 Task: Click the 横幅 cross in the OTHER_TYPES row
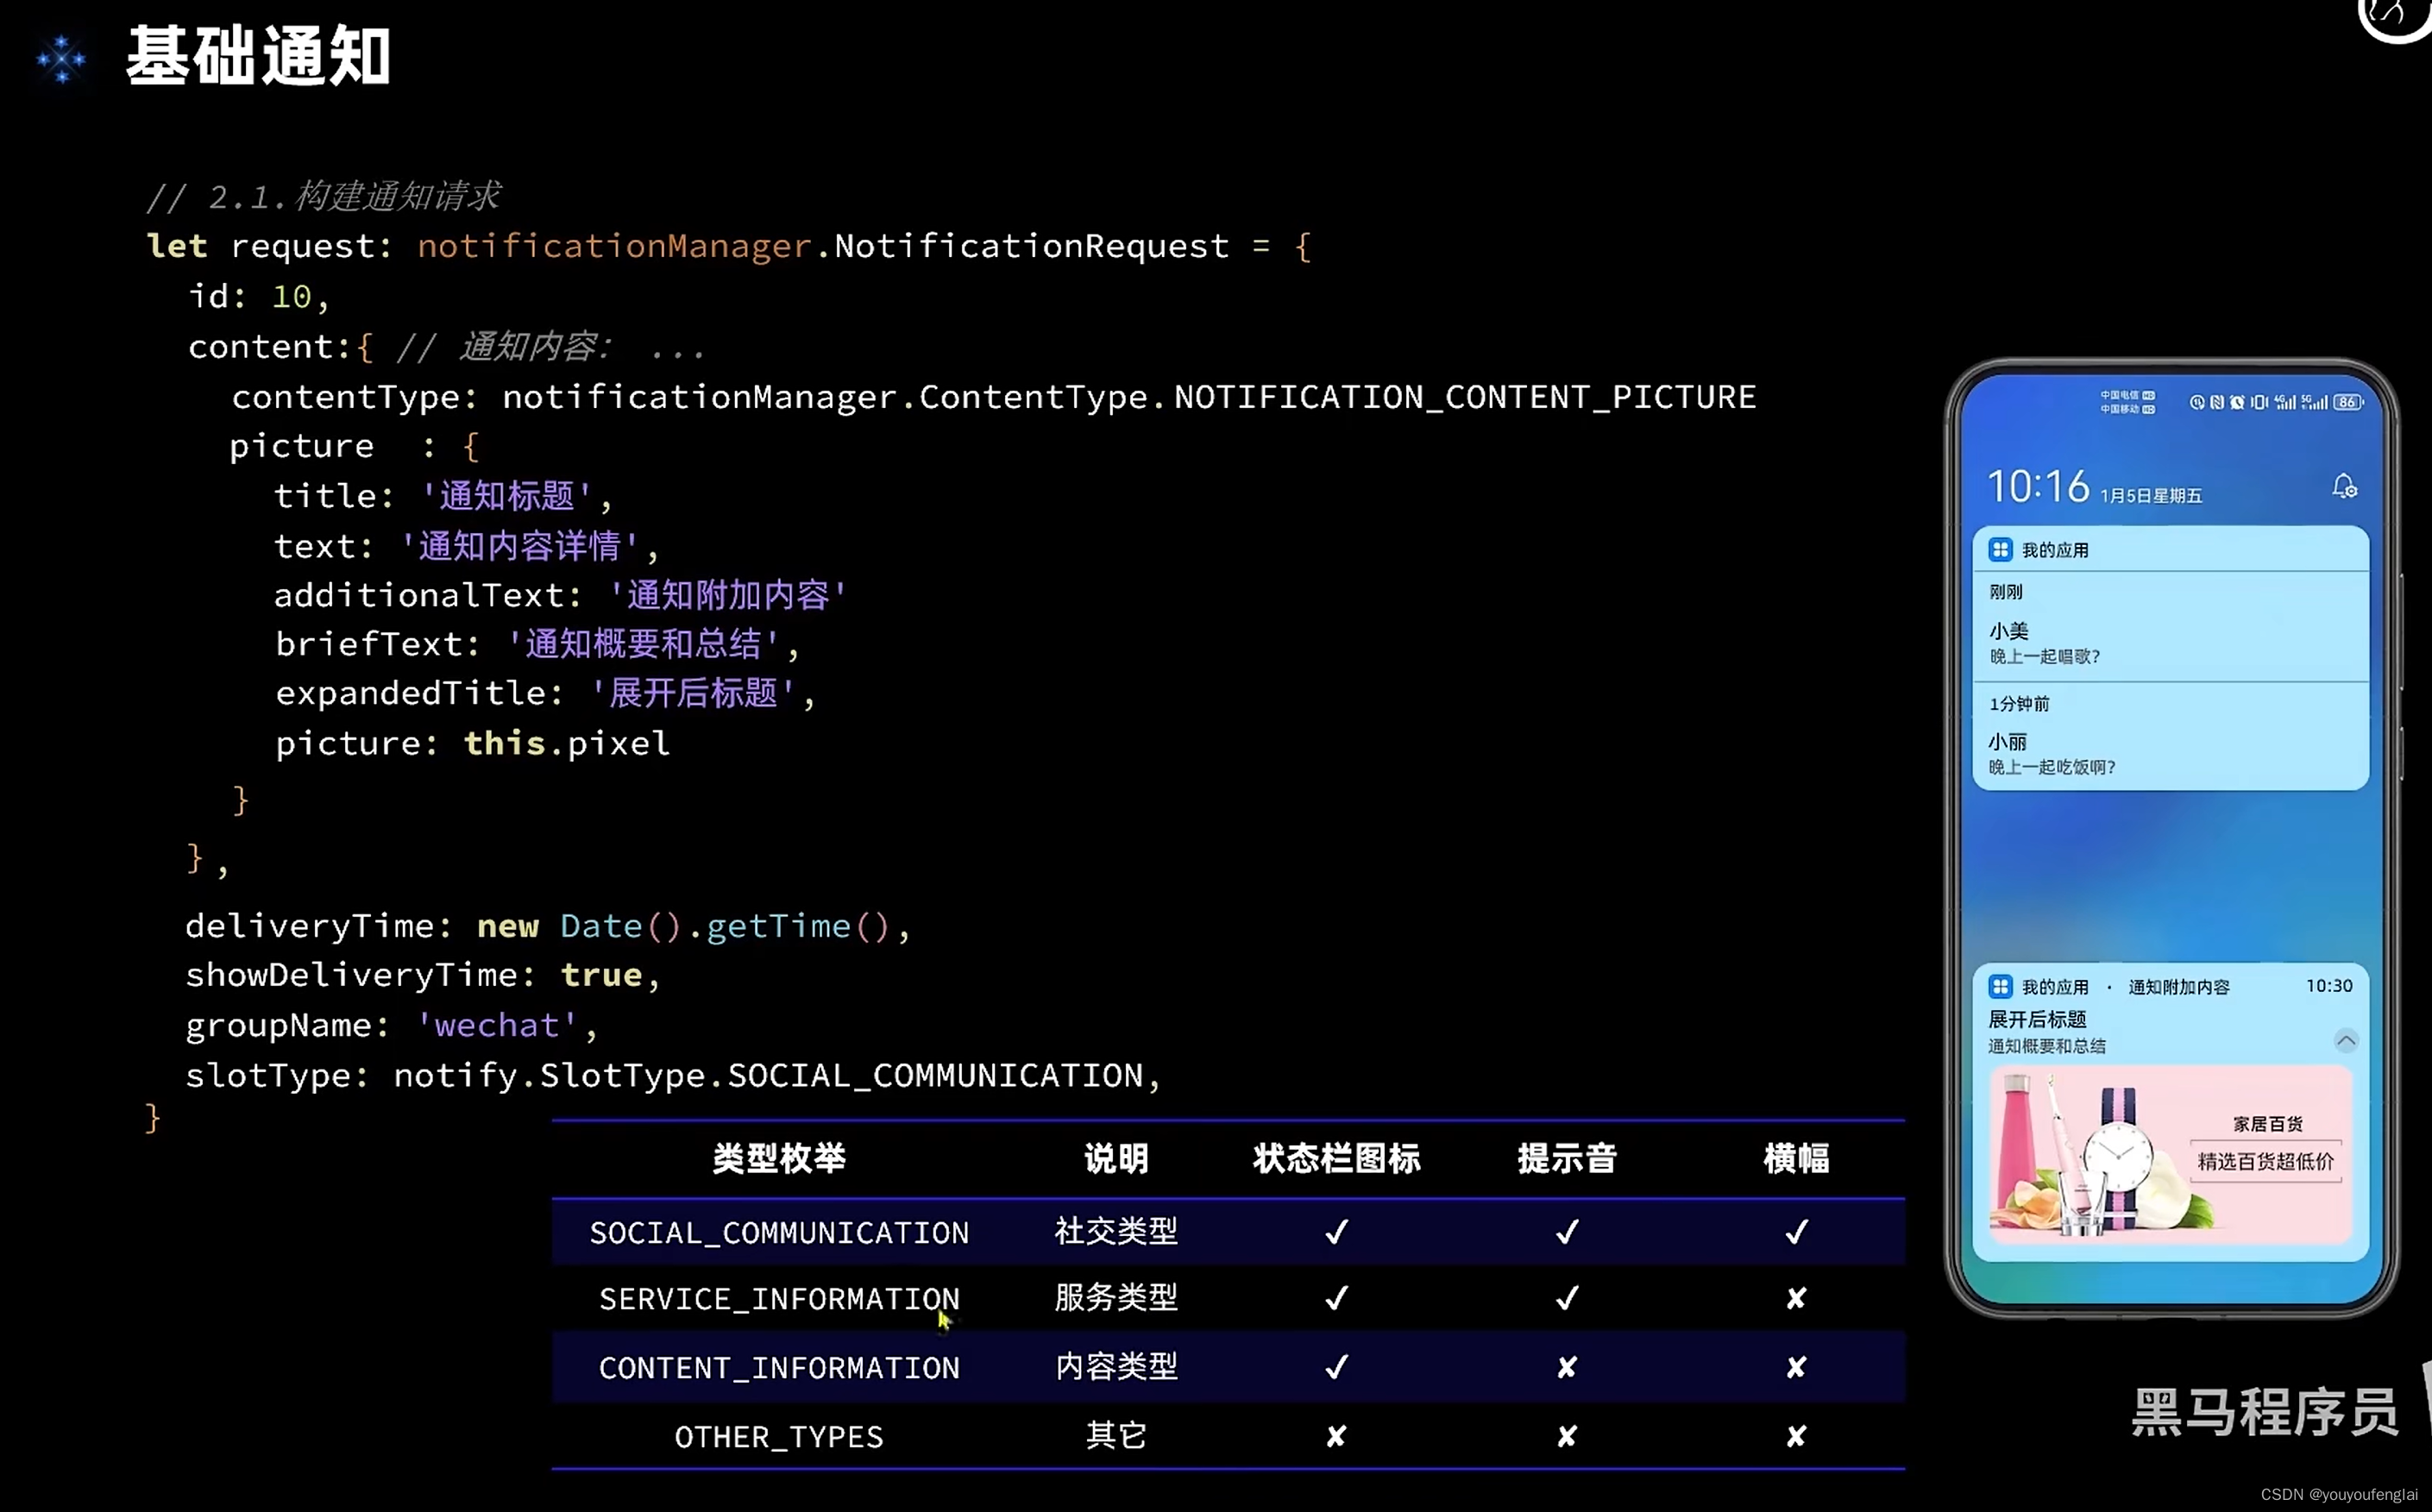coord(1796,1436)
